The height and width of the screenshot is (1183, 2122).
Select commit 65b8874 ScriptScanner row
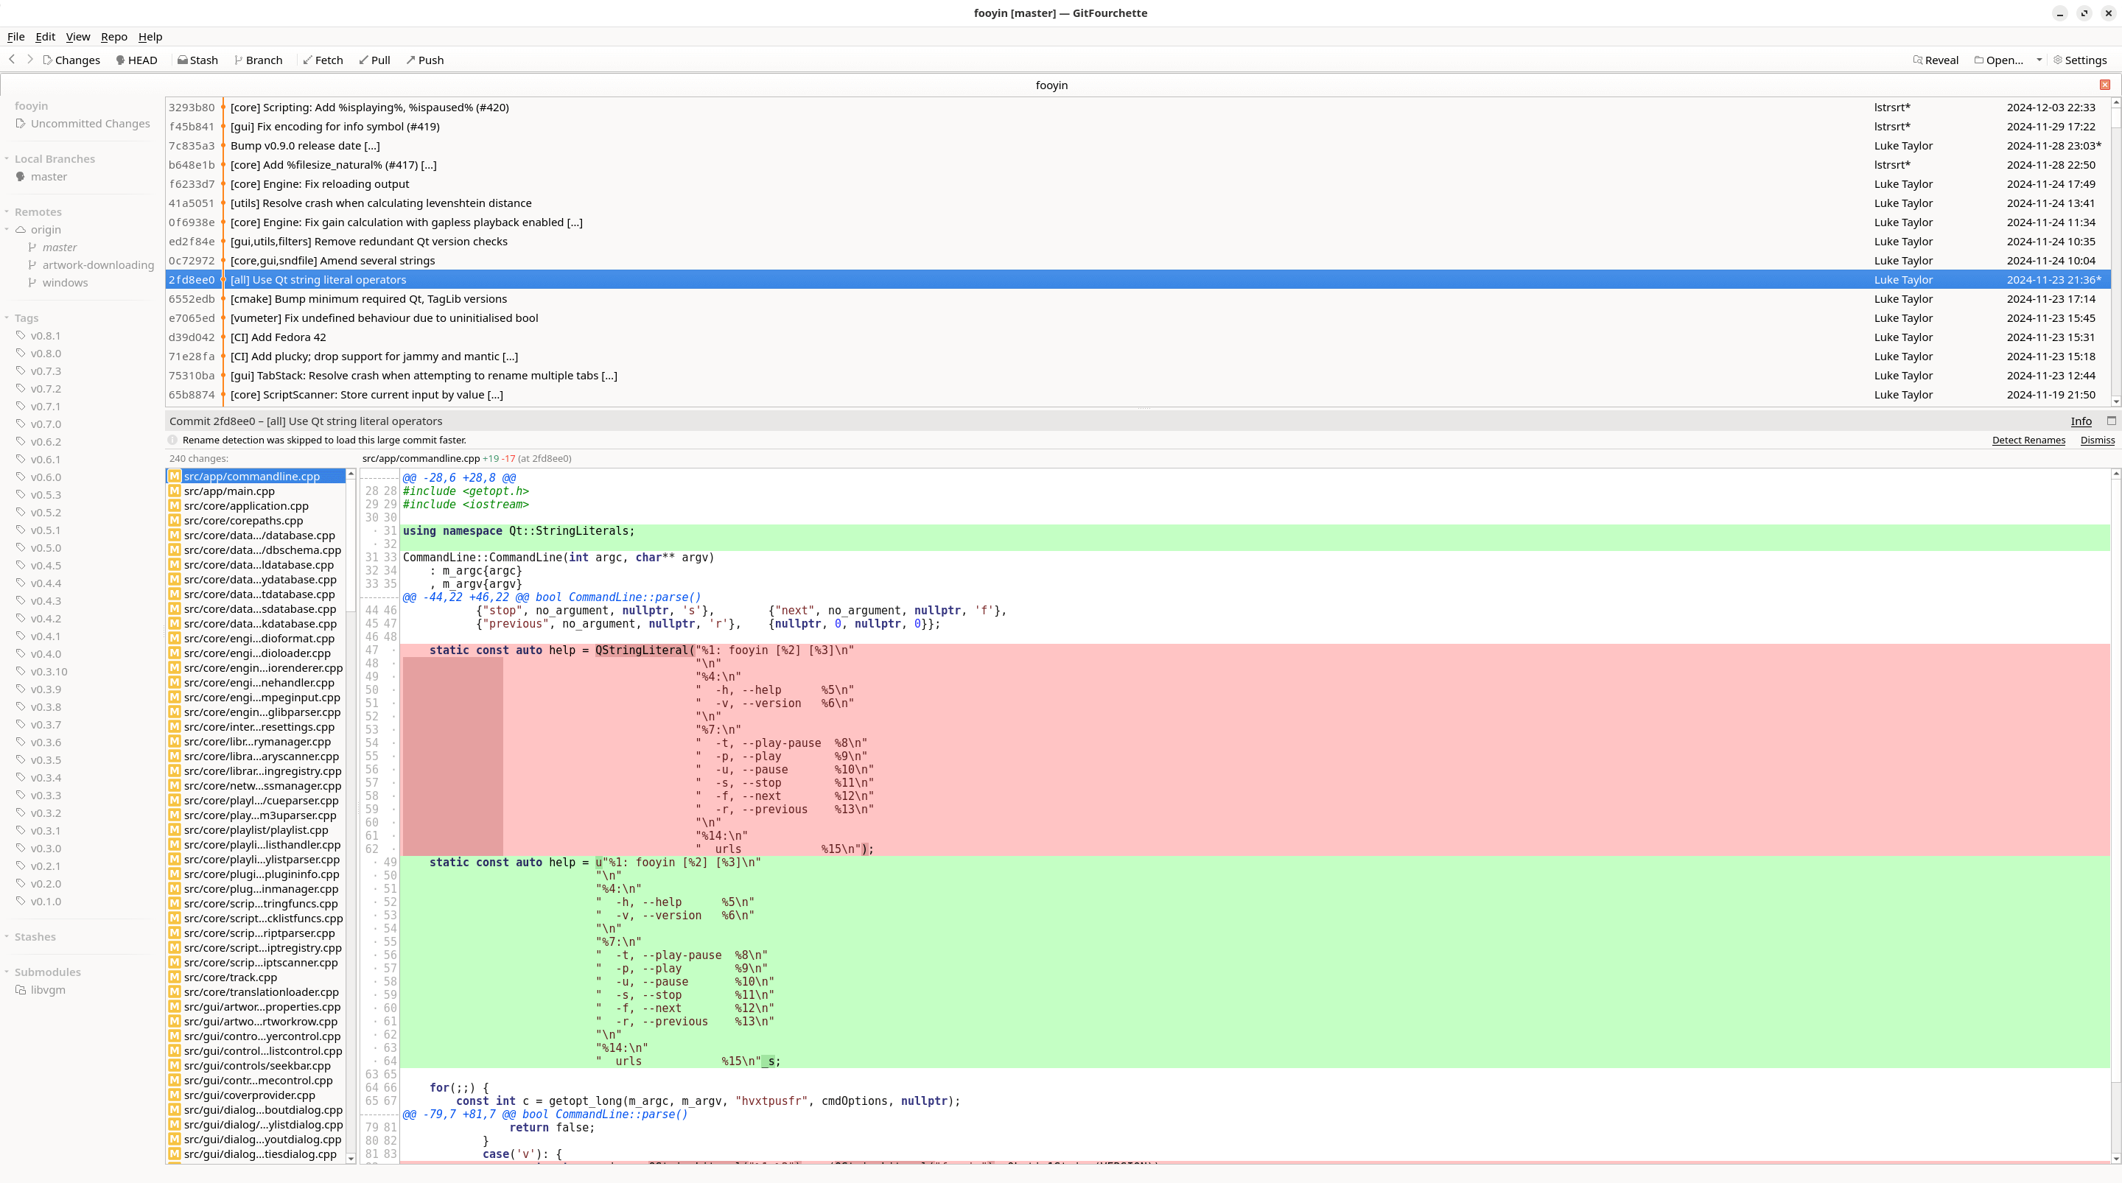[x=1137, y=395]
